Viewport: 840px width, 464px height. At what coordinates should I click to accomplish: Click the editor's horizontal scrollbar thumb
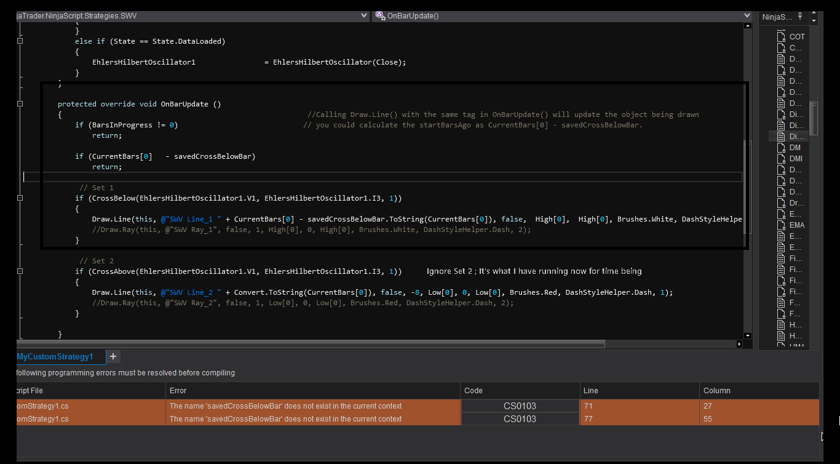pyautogui.click(x=311, y=344)
